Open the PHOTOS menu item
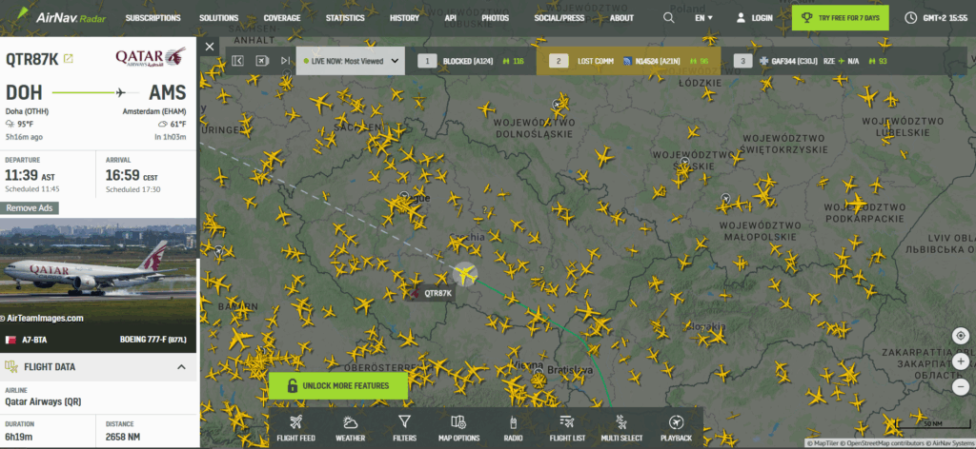Viewport: 976px width, 449px height. 495,18
